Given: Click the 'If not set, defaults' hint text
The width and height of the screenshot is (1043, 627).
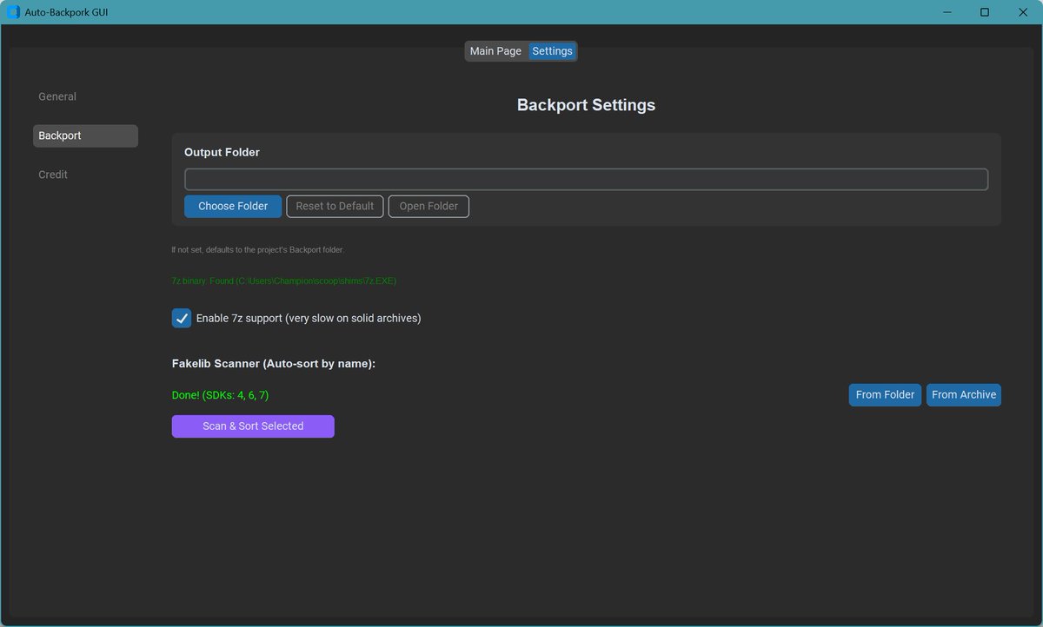Looking at the screenshot, I should click(258, 250).
